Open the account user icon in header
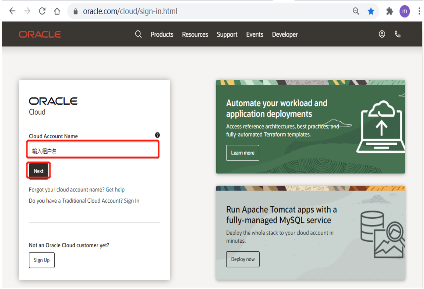The height and width of the screenshot is (289, 424). [x=382, y=34]
